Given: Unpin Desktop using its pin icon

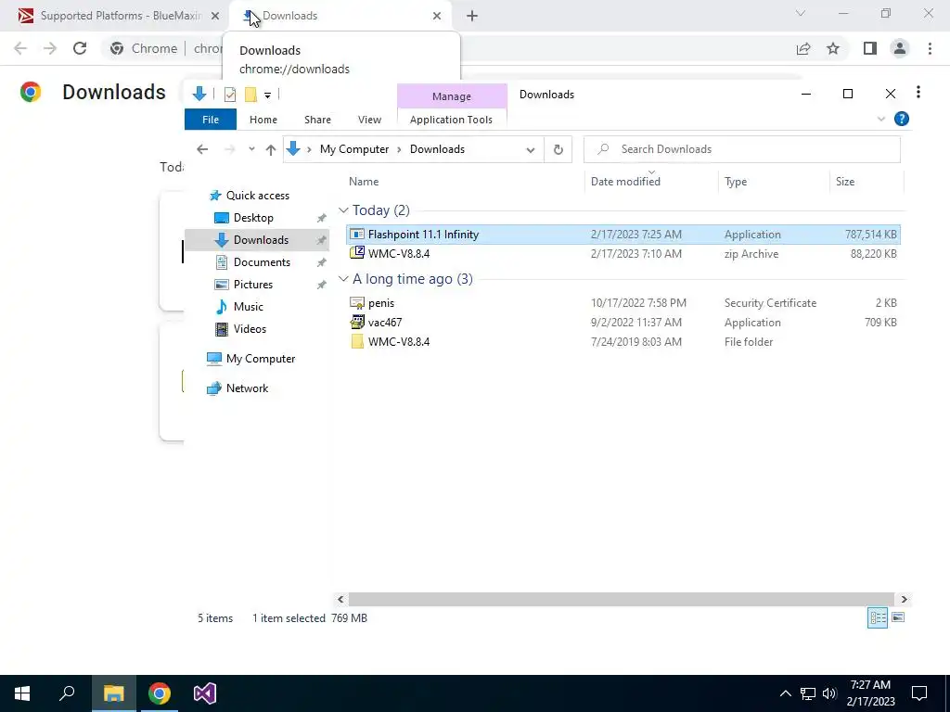Looking at the screenshot, I should coord(321,218).
